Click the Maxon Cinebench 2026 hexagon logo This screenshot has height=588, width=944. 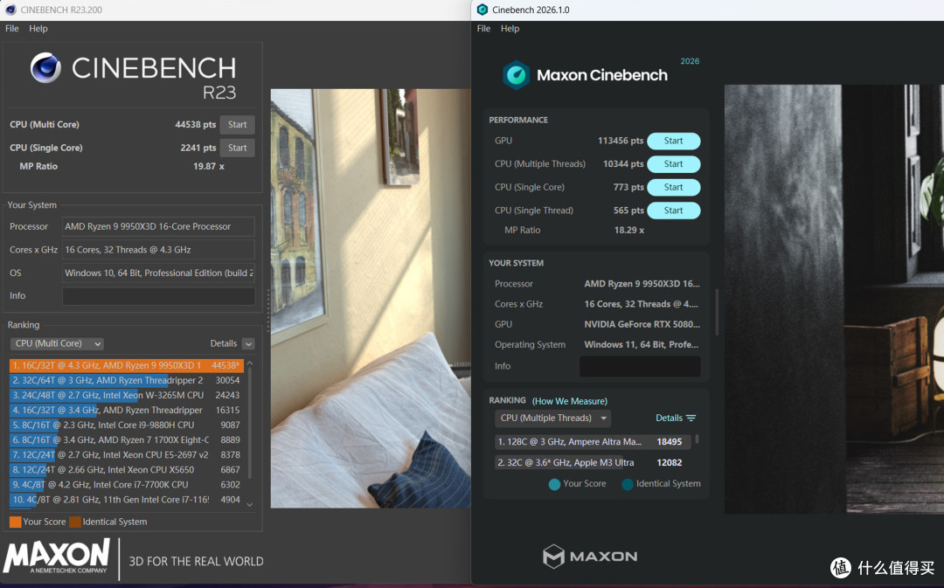(x=516, y=75)
